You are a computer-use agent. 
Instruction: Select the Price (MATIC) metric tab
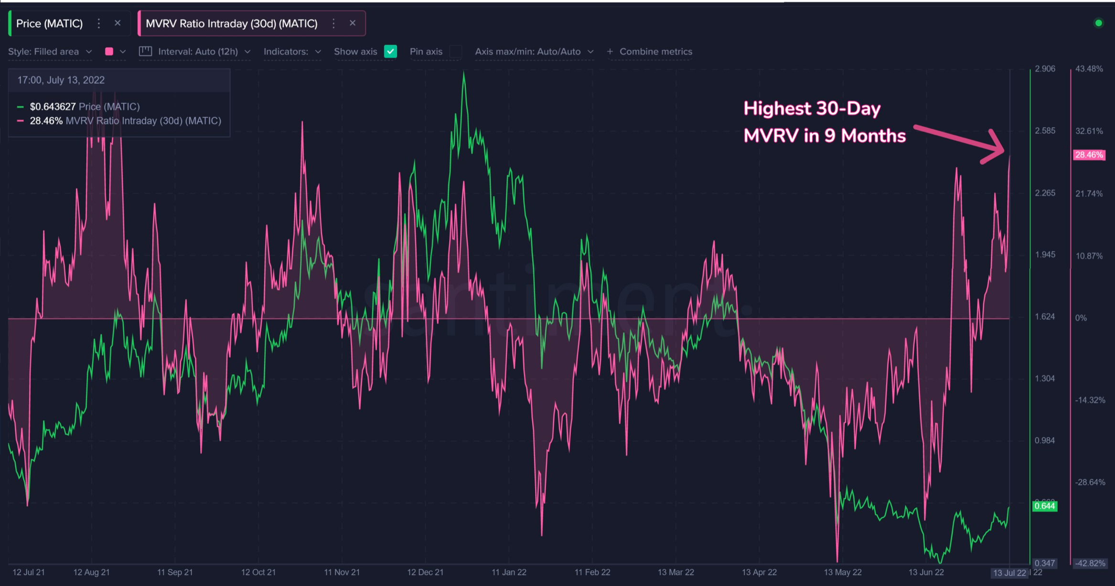50,23
